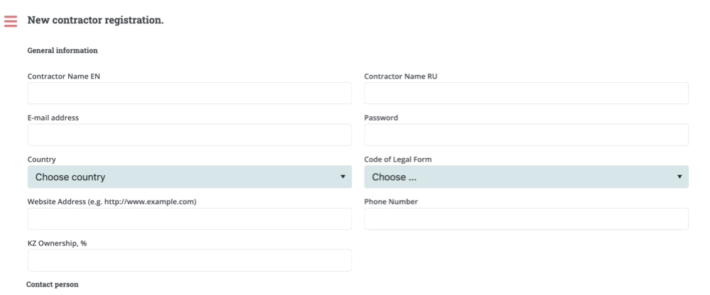This screenshot has height=295, width=710.
Task: Click the "E-mail address" field label
Action: (53, 118)
